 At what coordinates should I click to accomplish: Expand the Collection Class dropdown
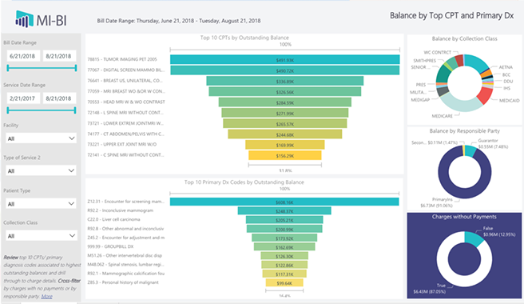[41, 236]
